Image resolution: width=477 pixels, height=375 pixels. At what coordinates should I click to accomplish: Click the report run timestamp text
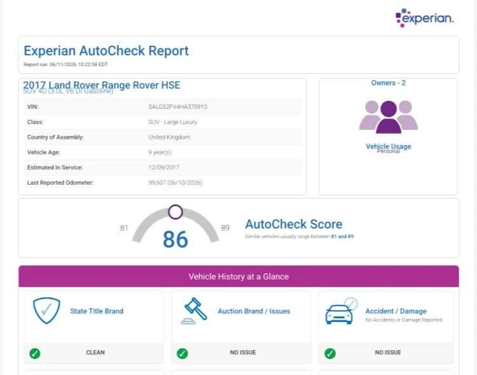pyautogui.click(x=66, y=64)
